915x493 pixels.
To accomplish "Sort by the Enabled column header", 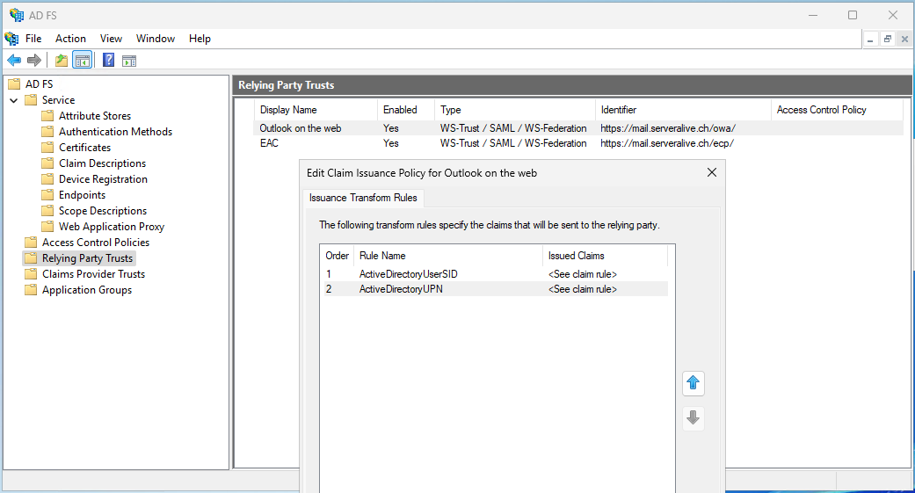I will click(406, 110).
